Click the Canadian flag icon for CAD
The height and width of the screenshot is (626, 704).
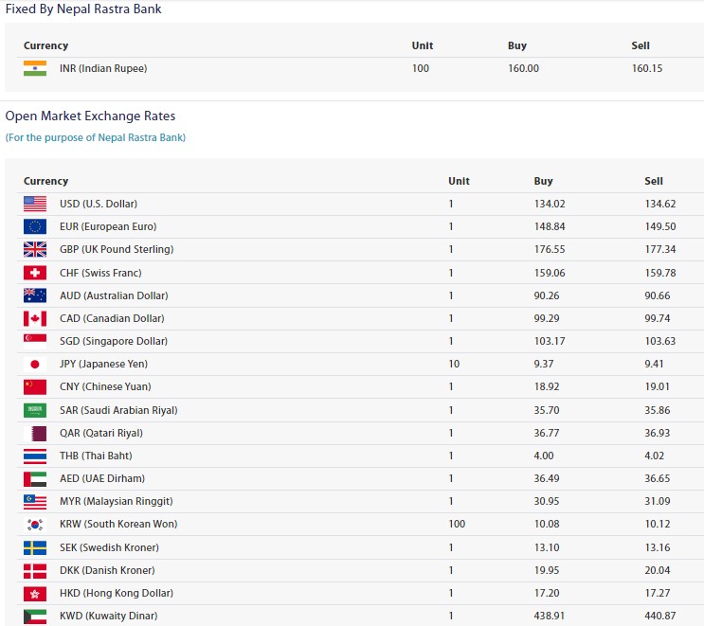click(x=35, y=318)
